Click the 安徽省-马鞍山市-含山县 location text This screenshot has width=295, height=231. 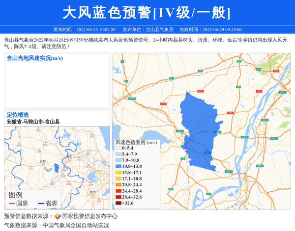(33, 121)
